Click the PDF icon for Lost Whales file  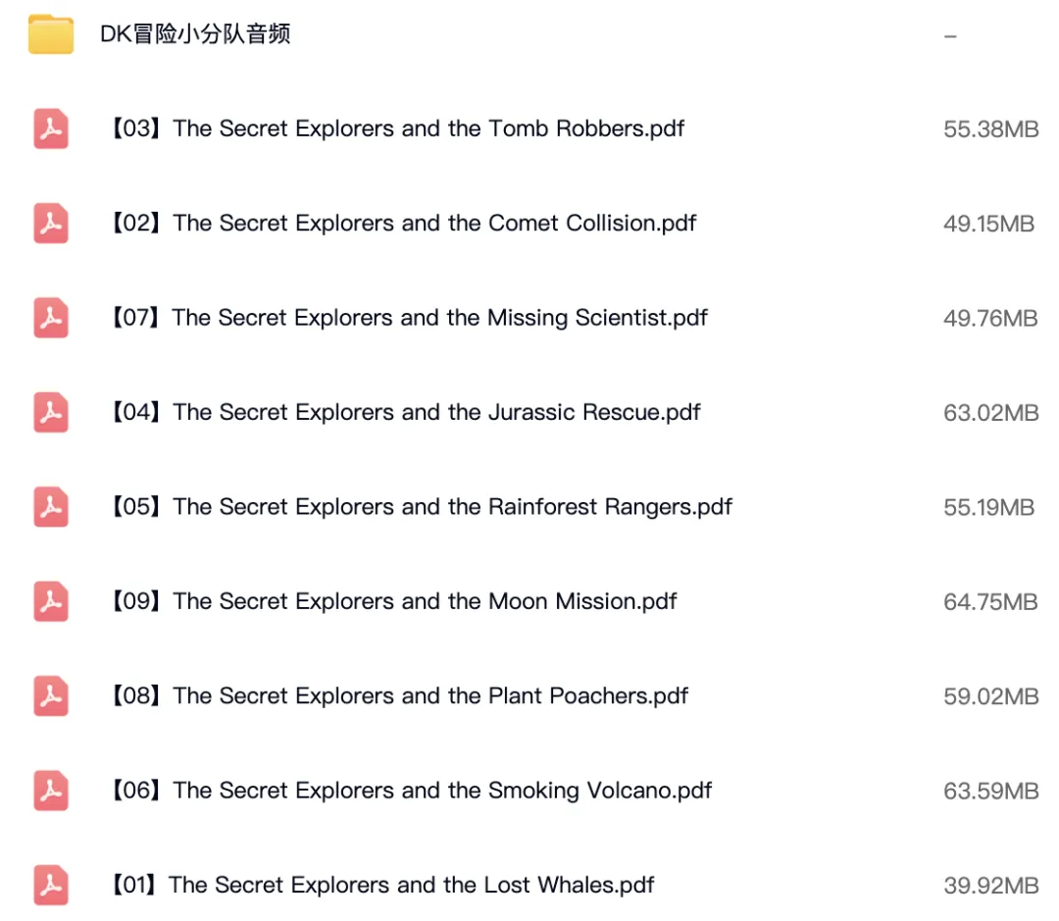(x=51, y=885)
